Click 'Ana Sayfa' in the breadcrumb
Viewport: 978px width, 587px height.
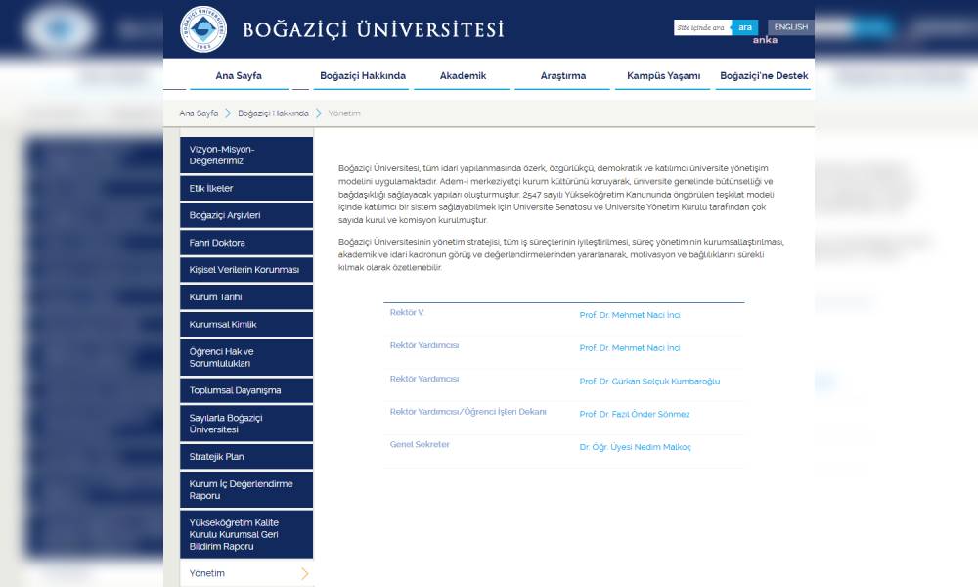[199, 113]
